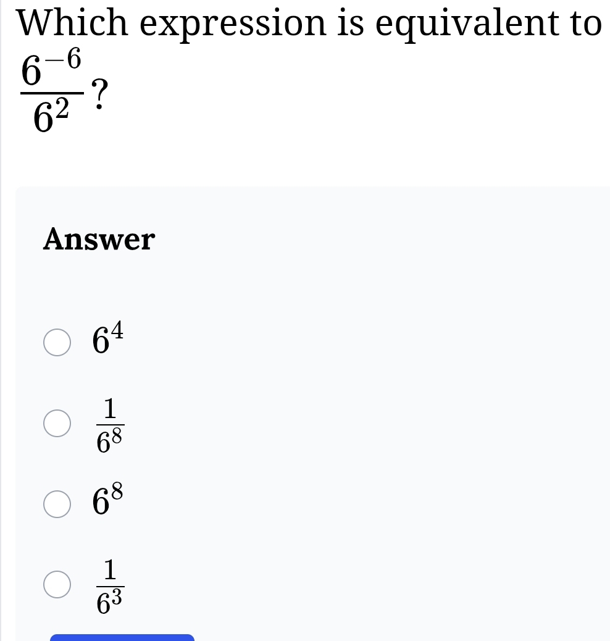Click the 1/6^8 fraction answer label
This screenshot has width=610, height=641.
(x=111, y=424)
